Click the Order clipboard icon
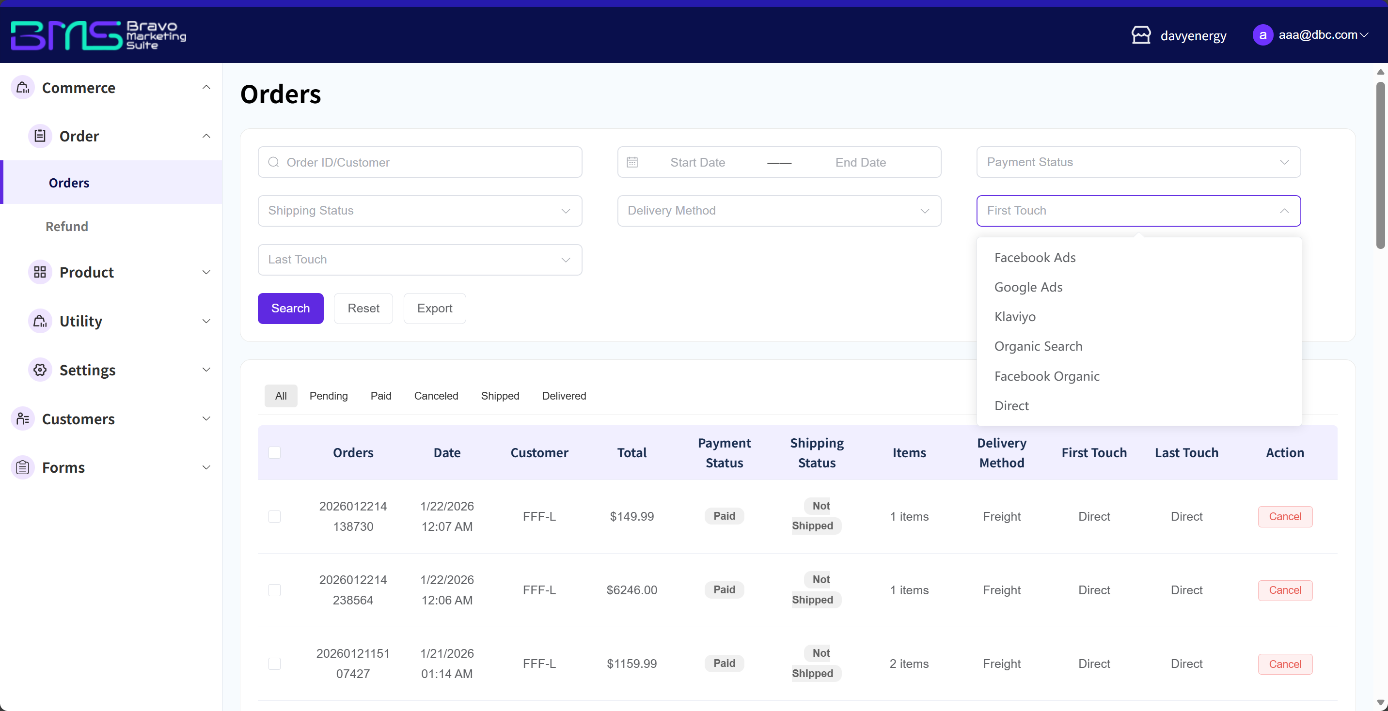Image resolution: width=1388 pixels, height=711 pixels. 40,136
